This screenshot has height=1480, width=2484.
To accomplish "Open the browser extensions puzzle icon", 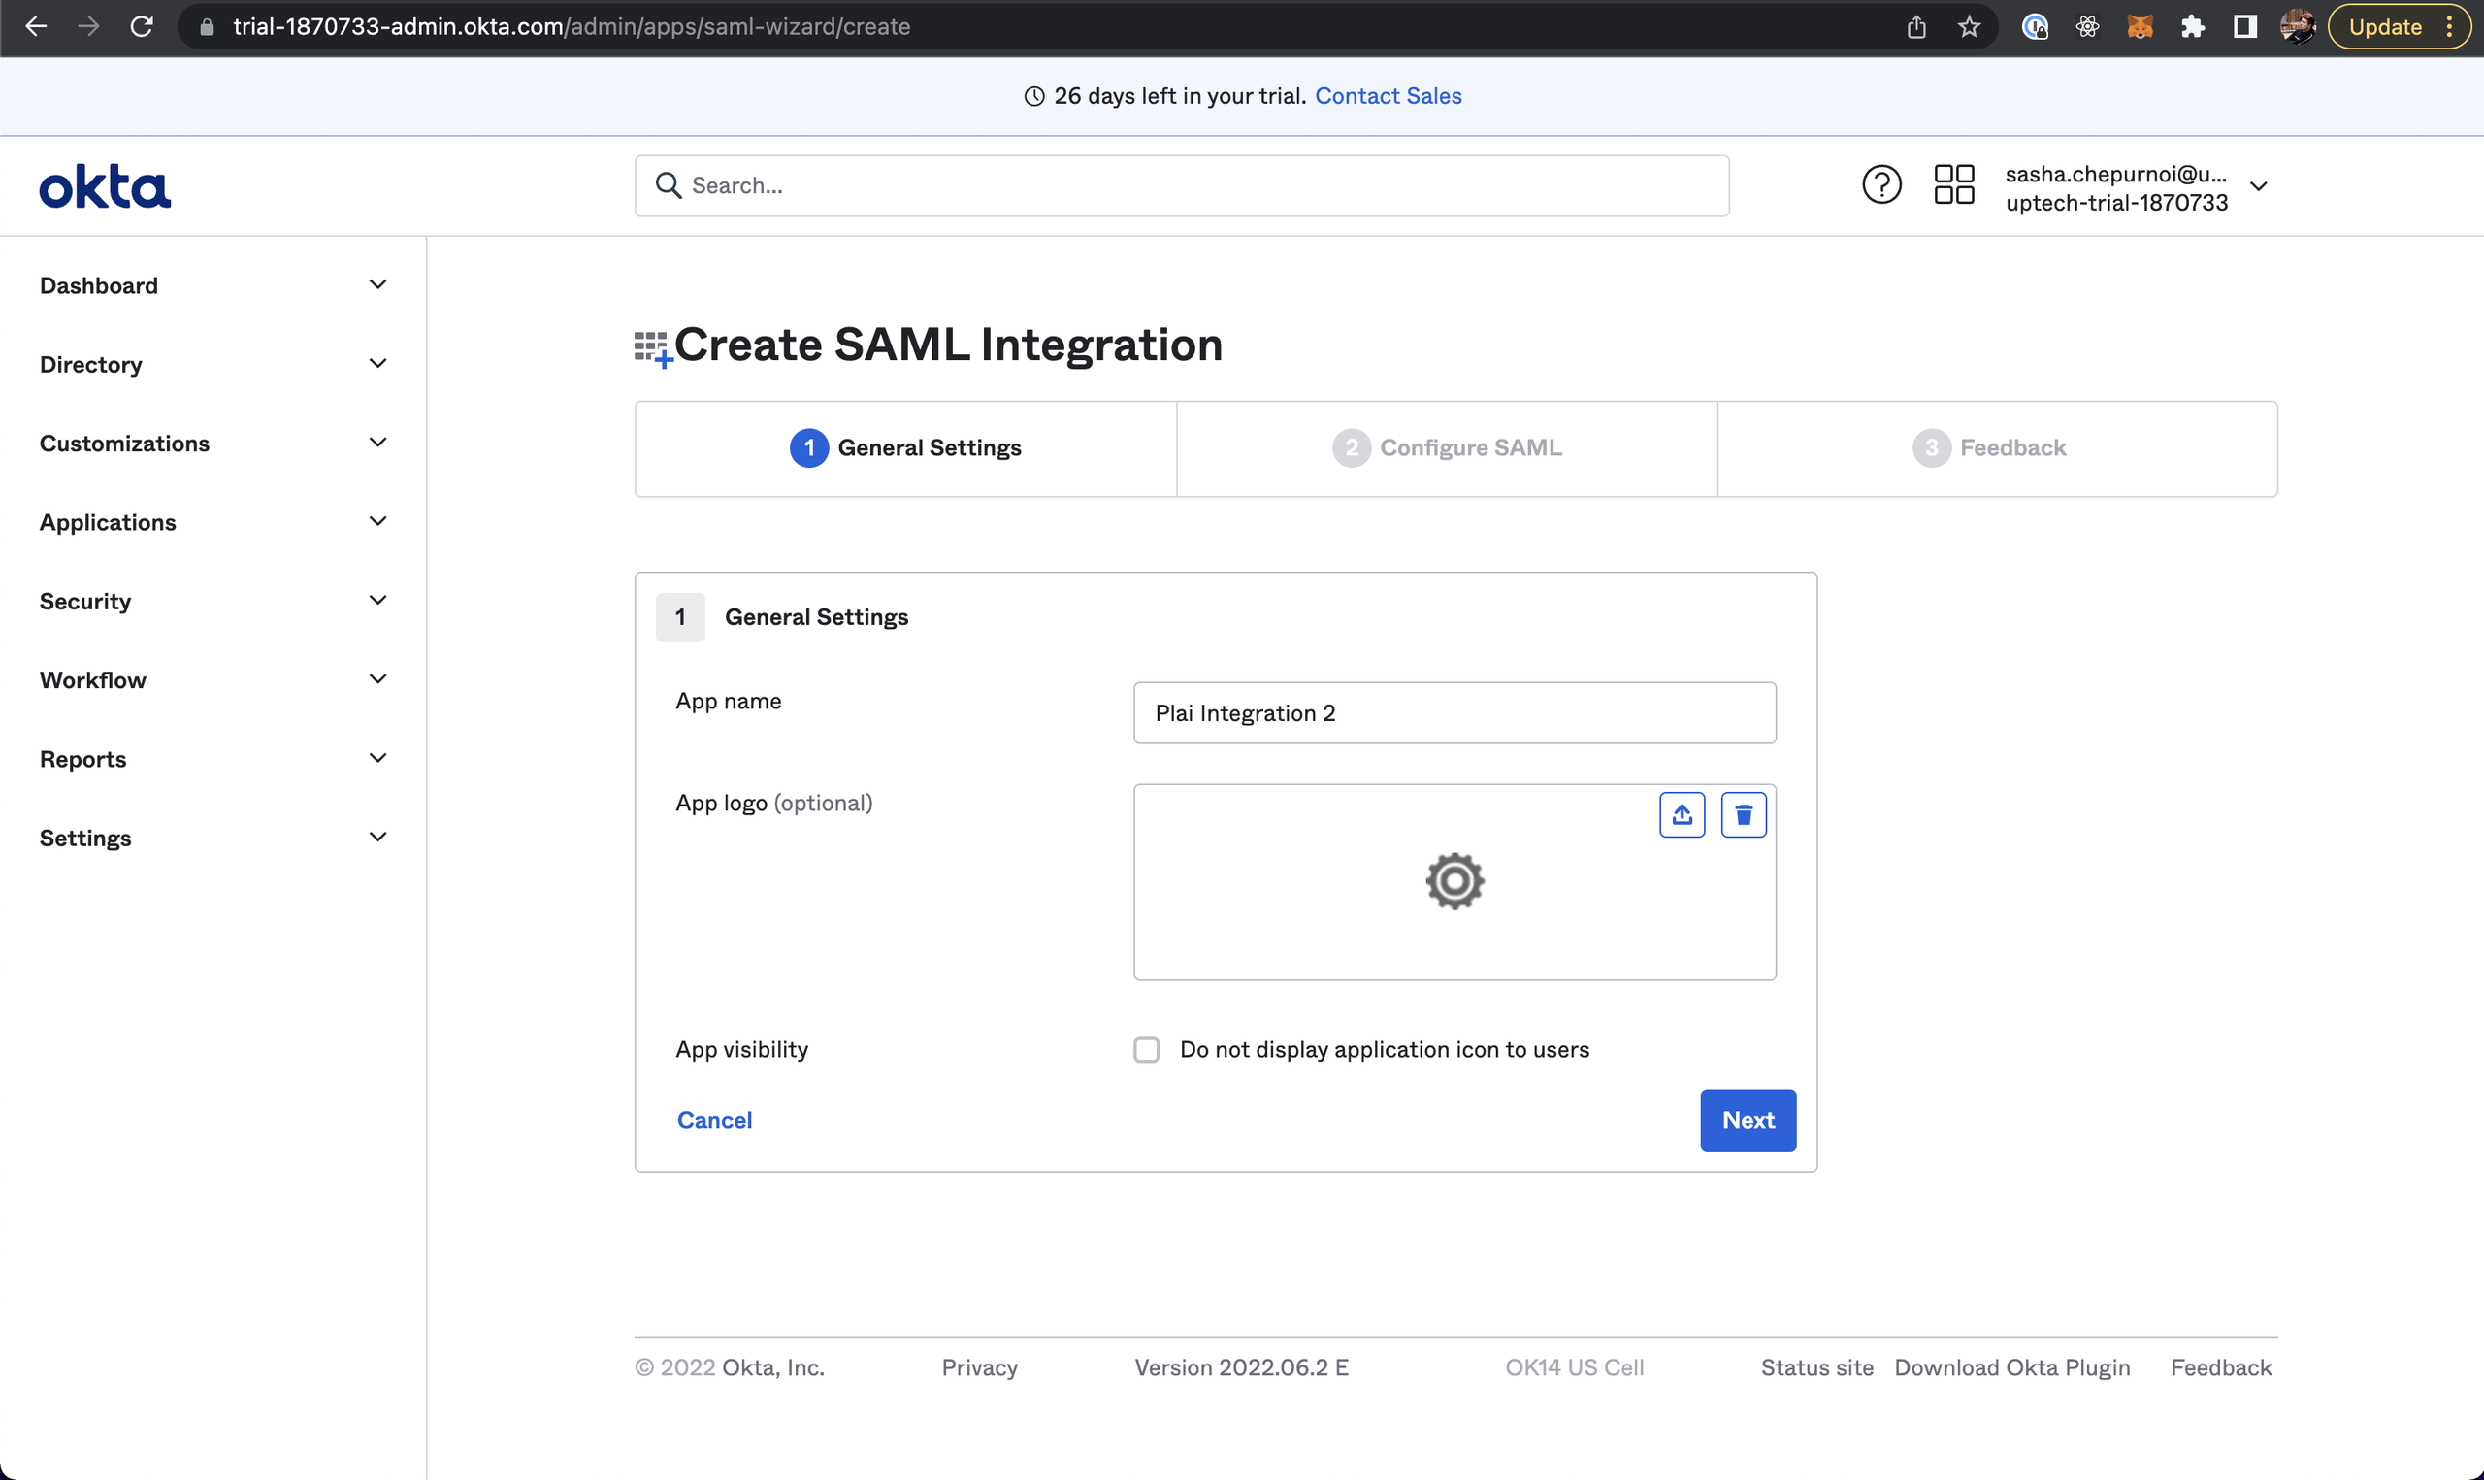I will click(2192, 27).
